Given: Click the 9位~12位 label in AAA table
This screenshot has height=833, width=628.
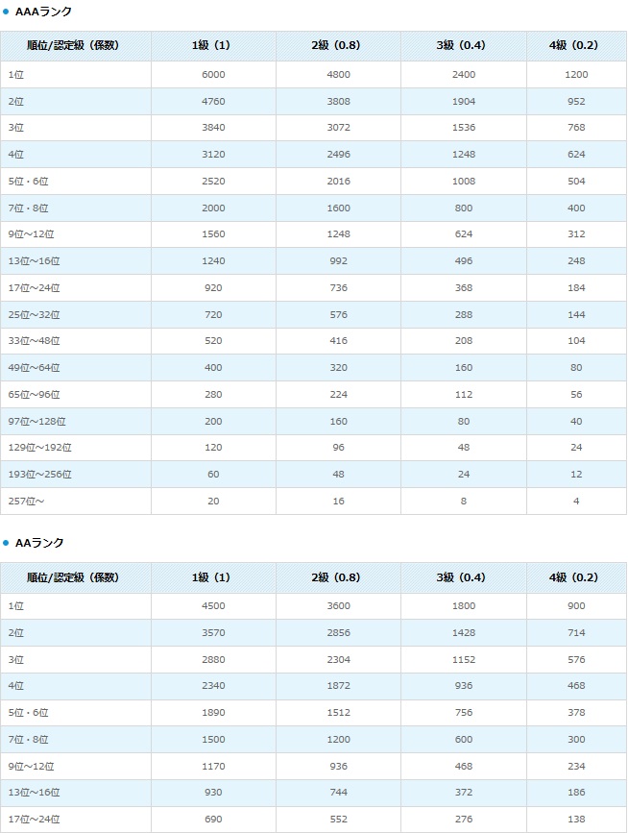Looking at the screenshot, I should point(32,234).
